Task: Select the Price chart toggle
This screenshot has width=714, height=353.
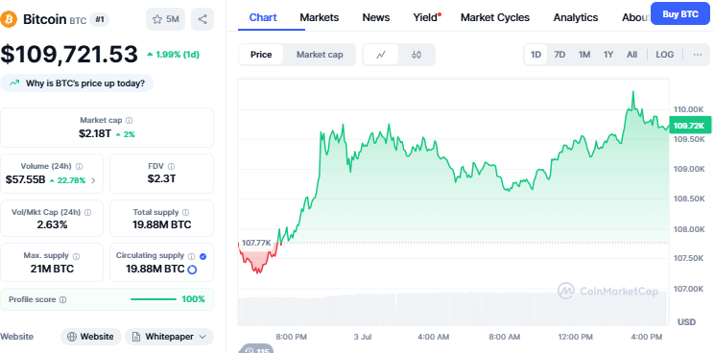Action: pyautogui.click(x=261, y=55)
